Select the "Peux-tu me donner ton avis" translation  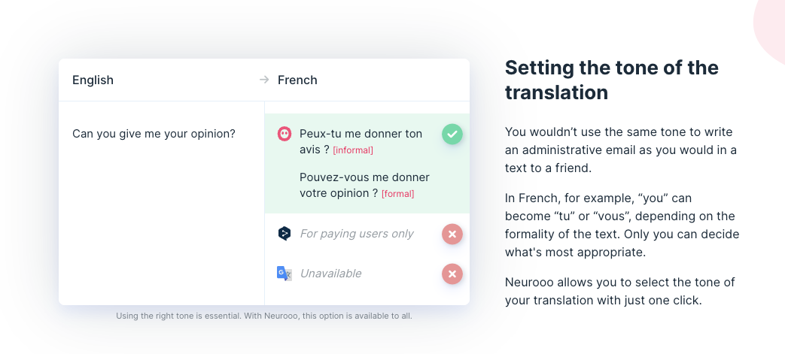tap(360, 135)
